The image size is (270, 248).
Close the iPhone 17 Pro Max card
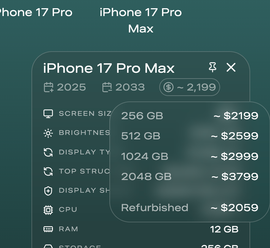(x=231, y=67)
